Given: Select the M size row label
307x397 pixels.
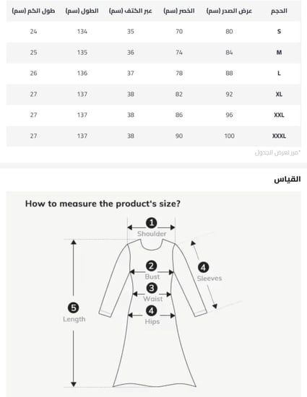Looking at the screenshot, I should point(279,53).
